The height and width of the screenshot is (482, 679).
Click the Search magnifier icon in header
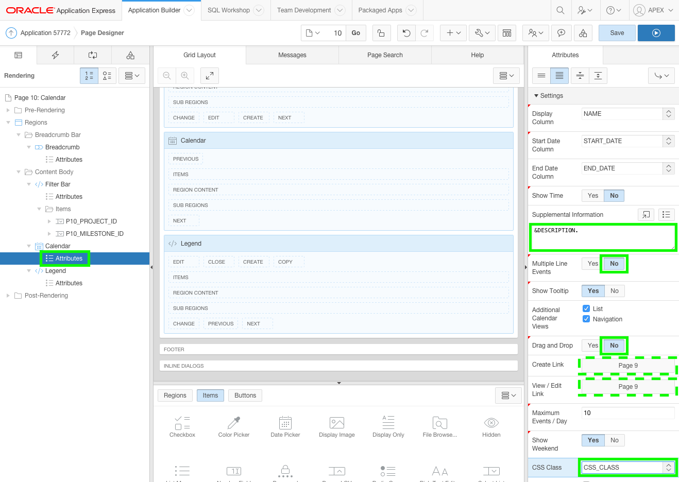(561, 10)
